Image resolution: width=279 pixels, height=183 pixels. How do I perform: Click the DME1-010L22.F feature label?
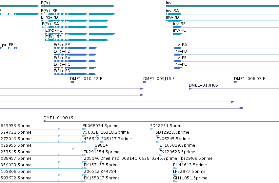coord(86,79)
